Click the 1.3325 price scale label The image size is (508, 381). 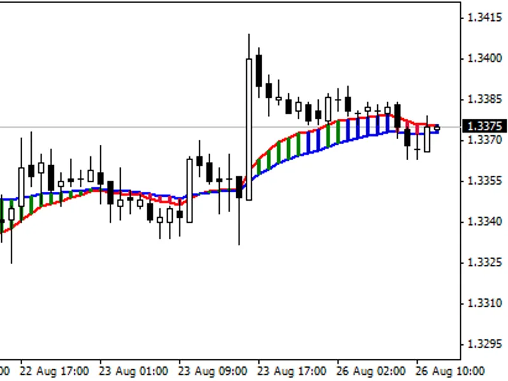pyautogui.click(x=485, y=262)
